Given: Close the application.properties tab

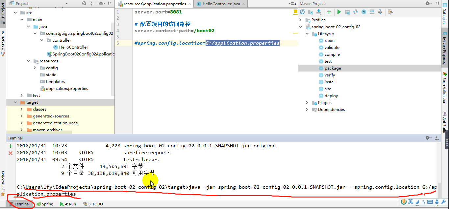Looking at the screenshot, I should pyautogui.click(x=190, y=4).
